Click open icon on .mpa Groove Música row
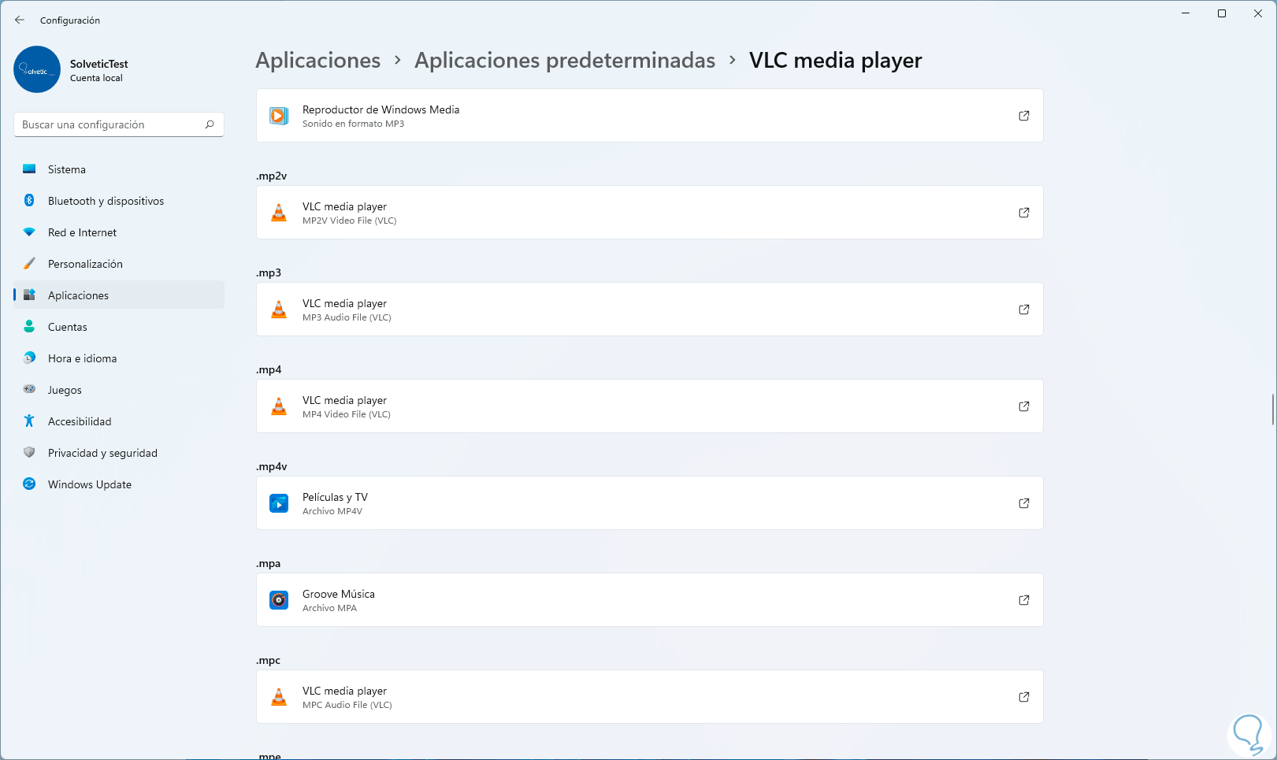The image size is (1277, 760). (1023, 600)
